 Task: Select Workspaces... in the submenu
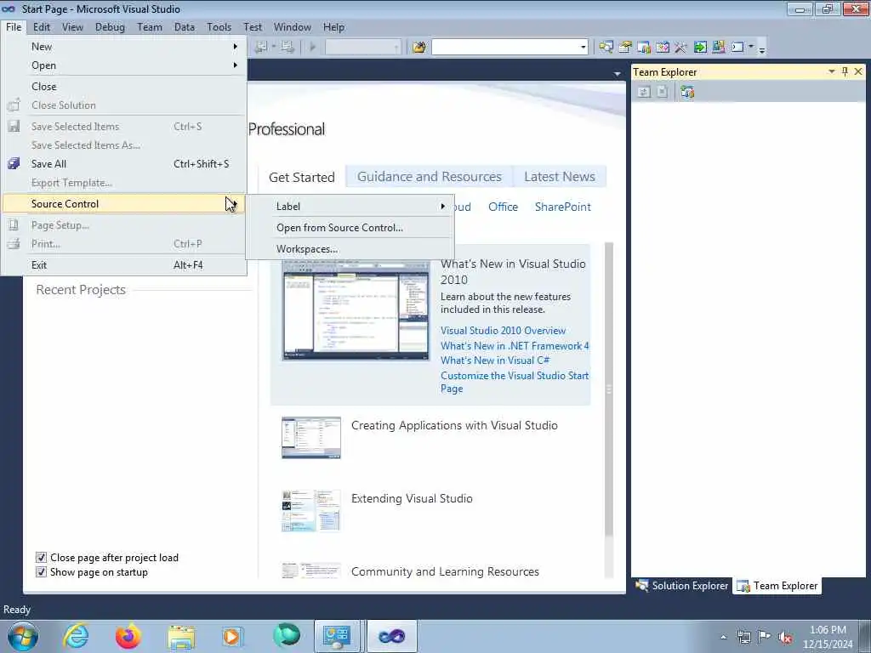click(x=350, y=249)
